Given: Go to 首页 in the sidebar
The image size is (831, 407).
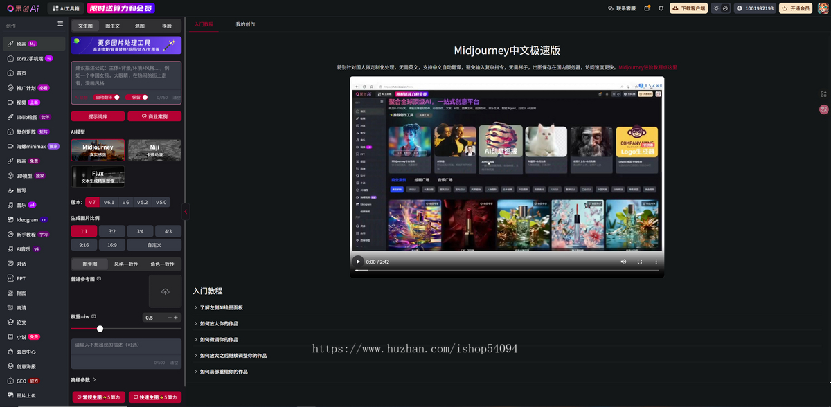Looking at the screenshot, I should pos(34,73).
